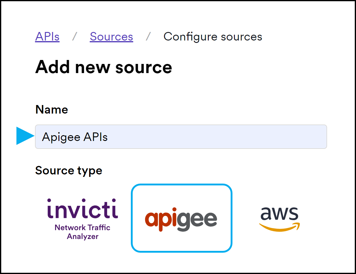
Task: Select Invicti Network Traffic Analyzer source type
Action: click(82, 219)
